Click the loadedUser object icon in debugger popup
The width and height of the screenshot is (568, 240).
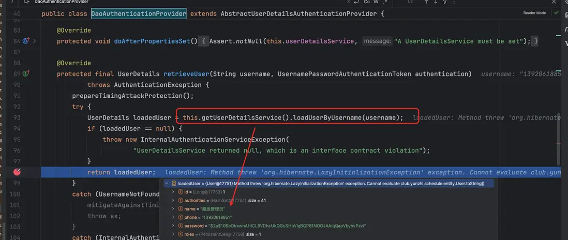(x=174, y=184)
